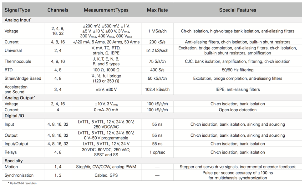Click the Max Rate column header
This screenshot has width=305, height=187.
[157, 10]
